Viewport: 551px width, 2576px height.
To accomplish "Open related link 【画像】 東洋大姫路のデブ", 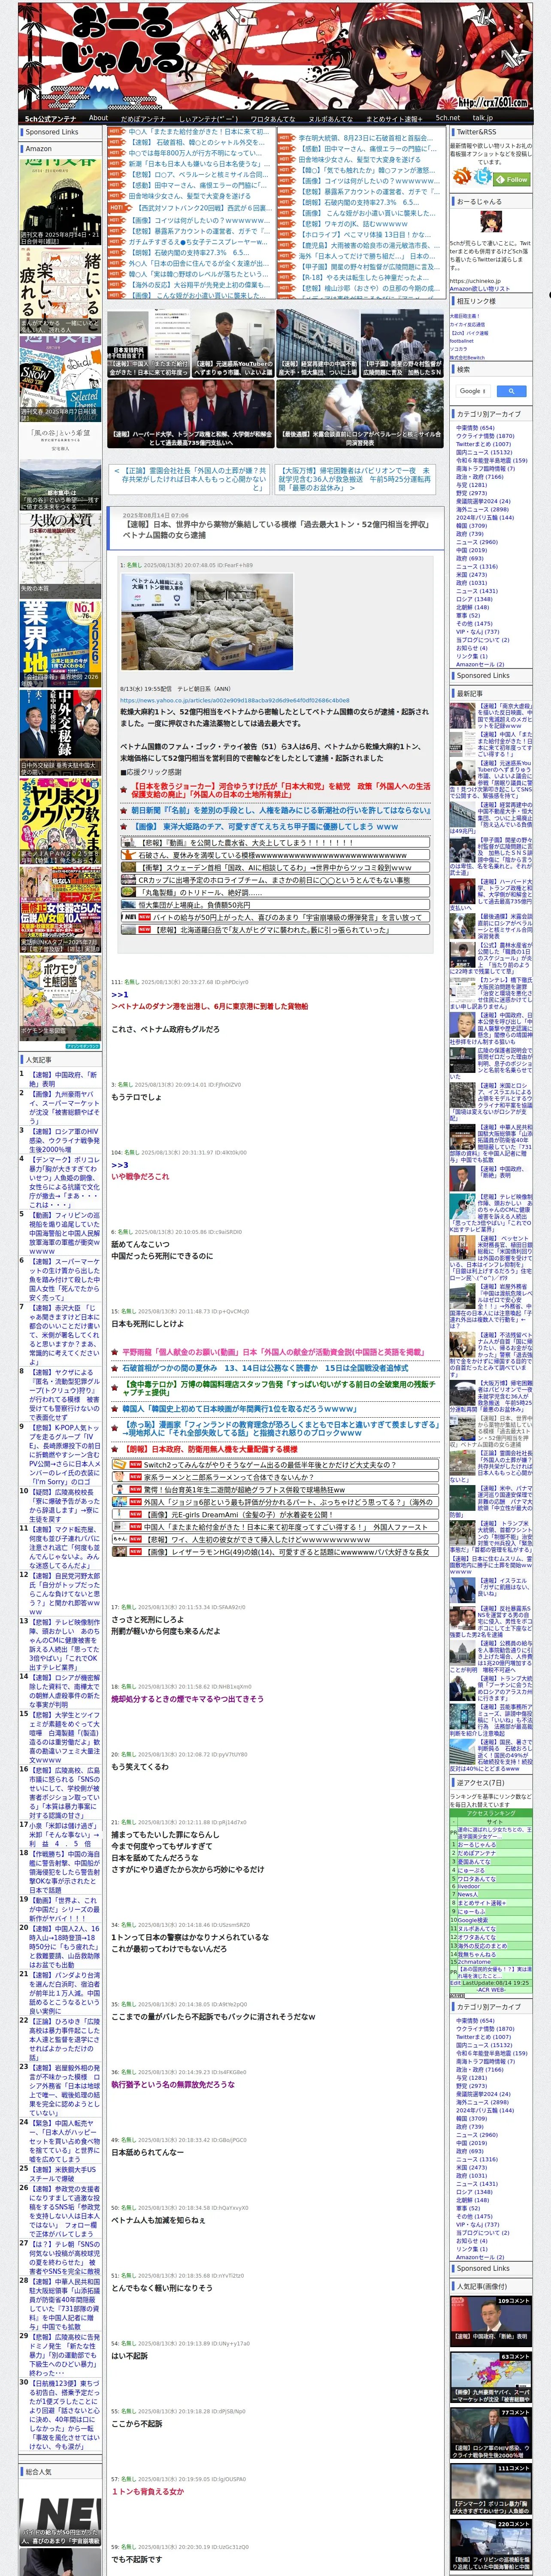I will tap(265, 827).
